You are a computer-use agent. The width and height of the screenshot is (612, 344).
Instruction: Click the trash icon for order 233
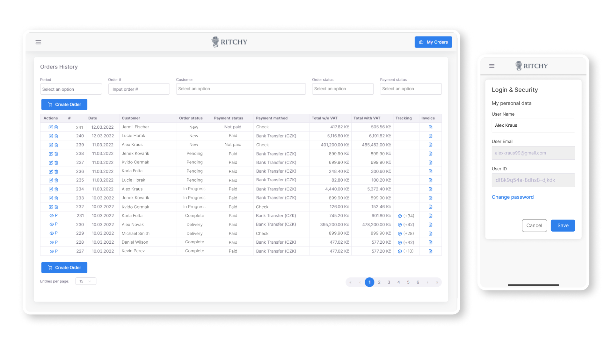tap(56, 198)
